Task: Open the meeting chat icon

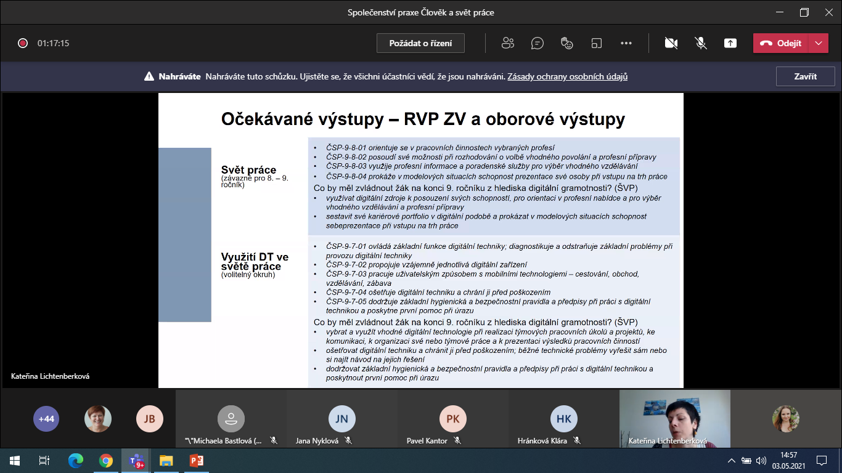Action: point(537,43)
